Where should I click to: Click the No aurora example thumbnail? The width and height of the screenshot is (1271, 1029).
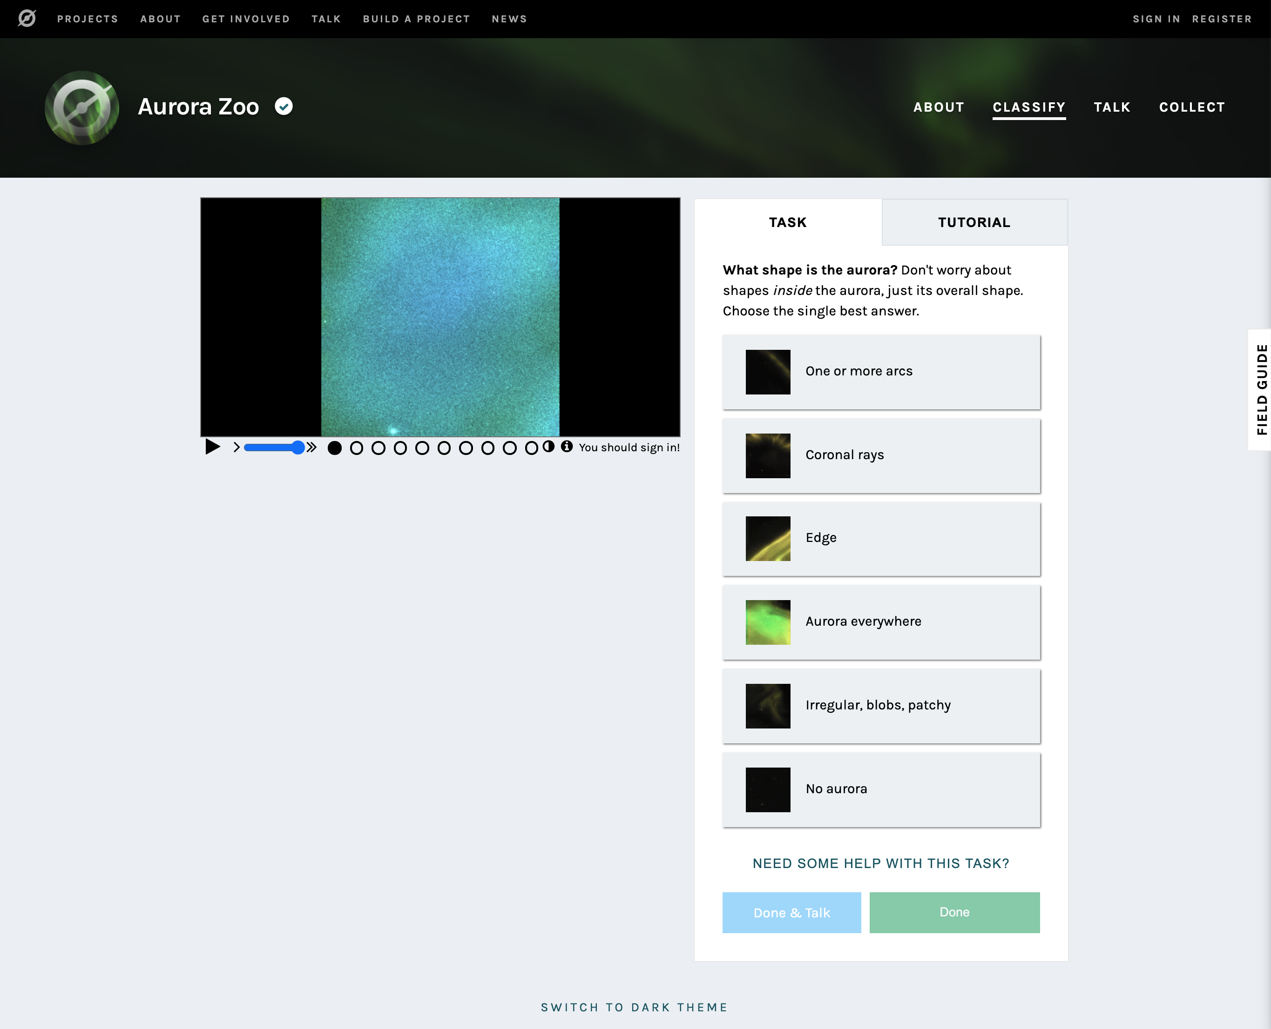(x=768, y=789)
